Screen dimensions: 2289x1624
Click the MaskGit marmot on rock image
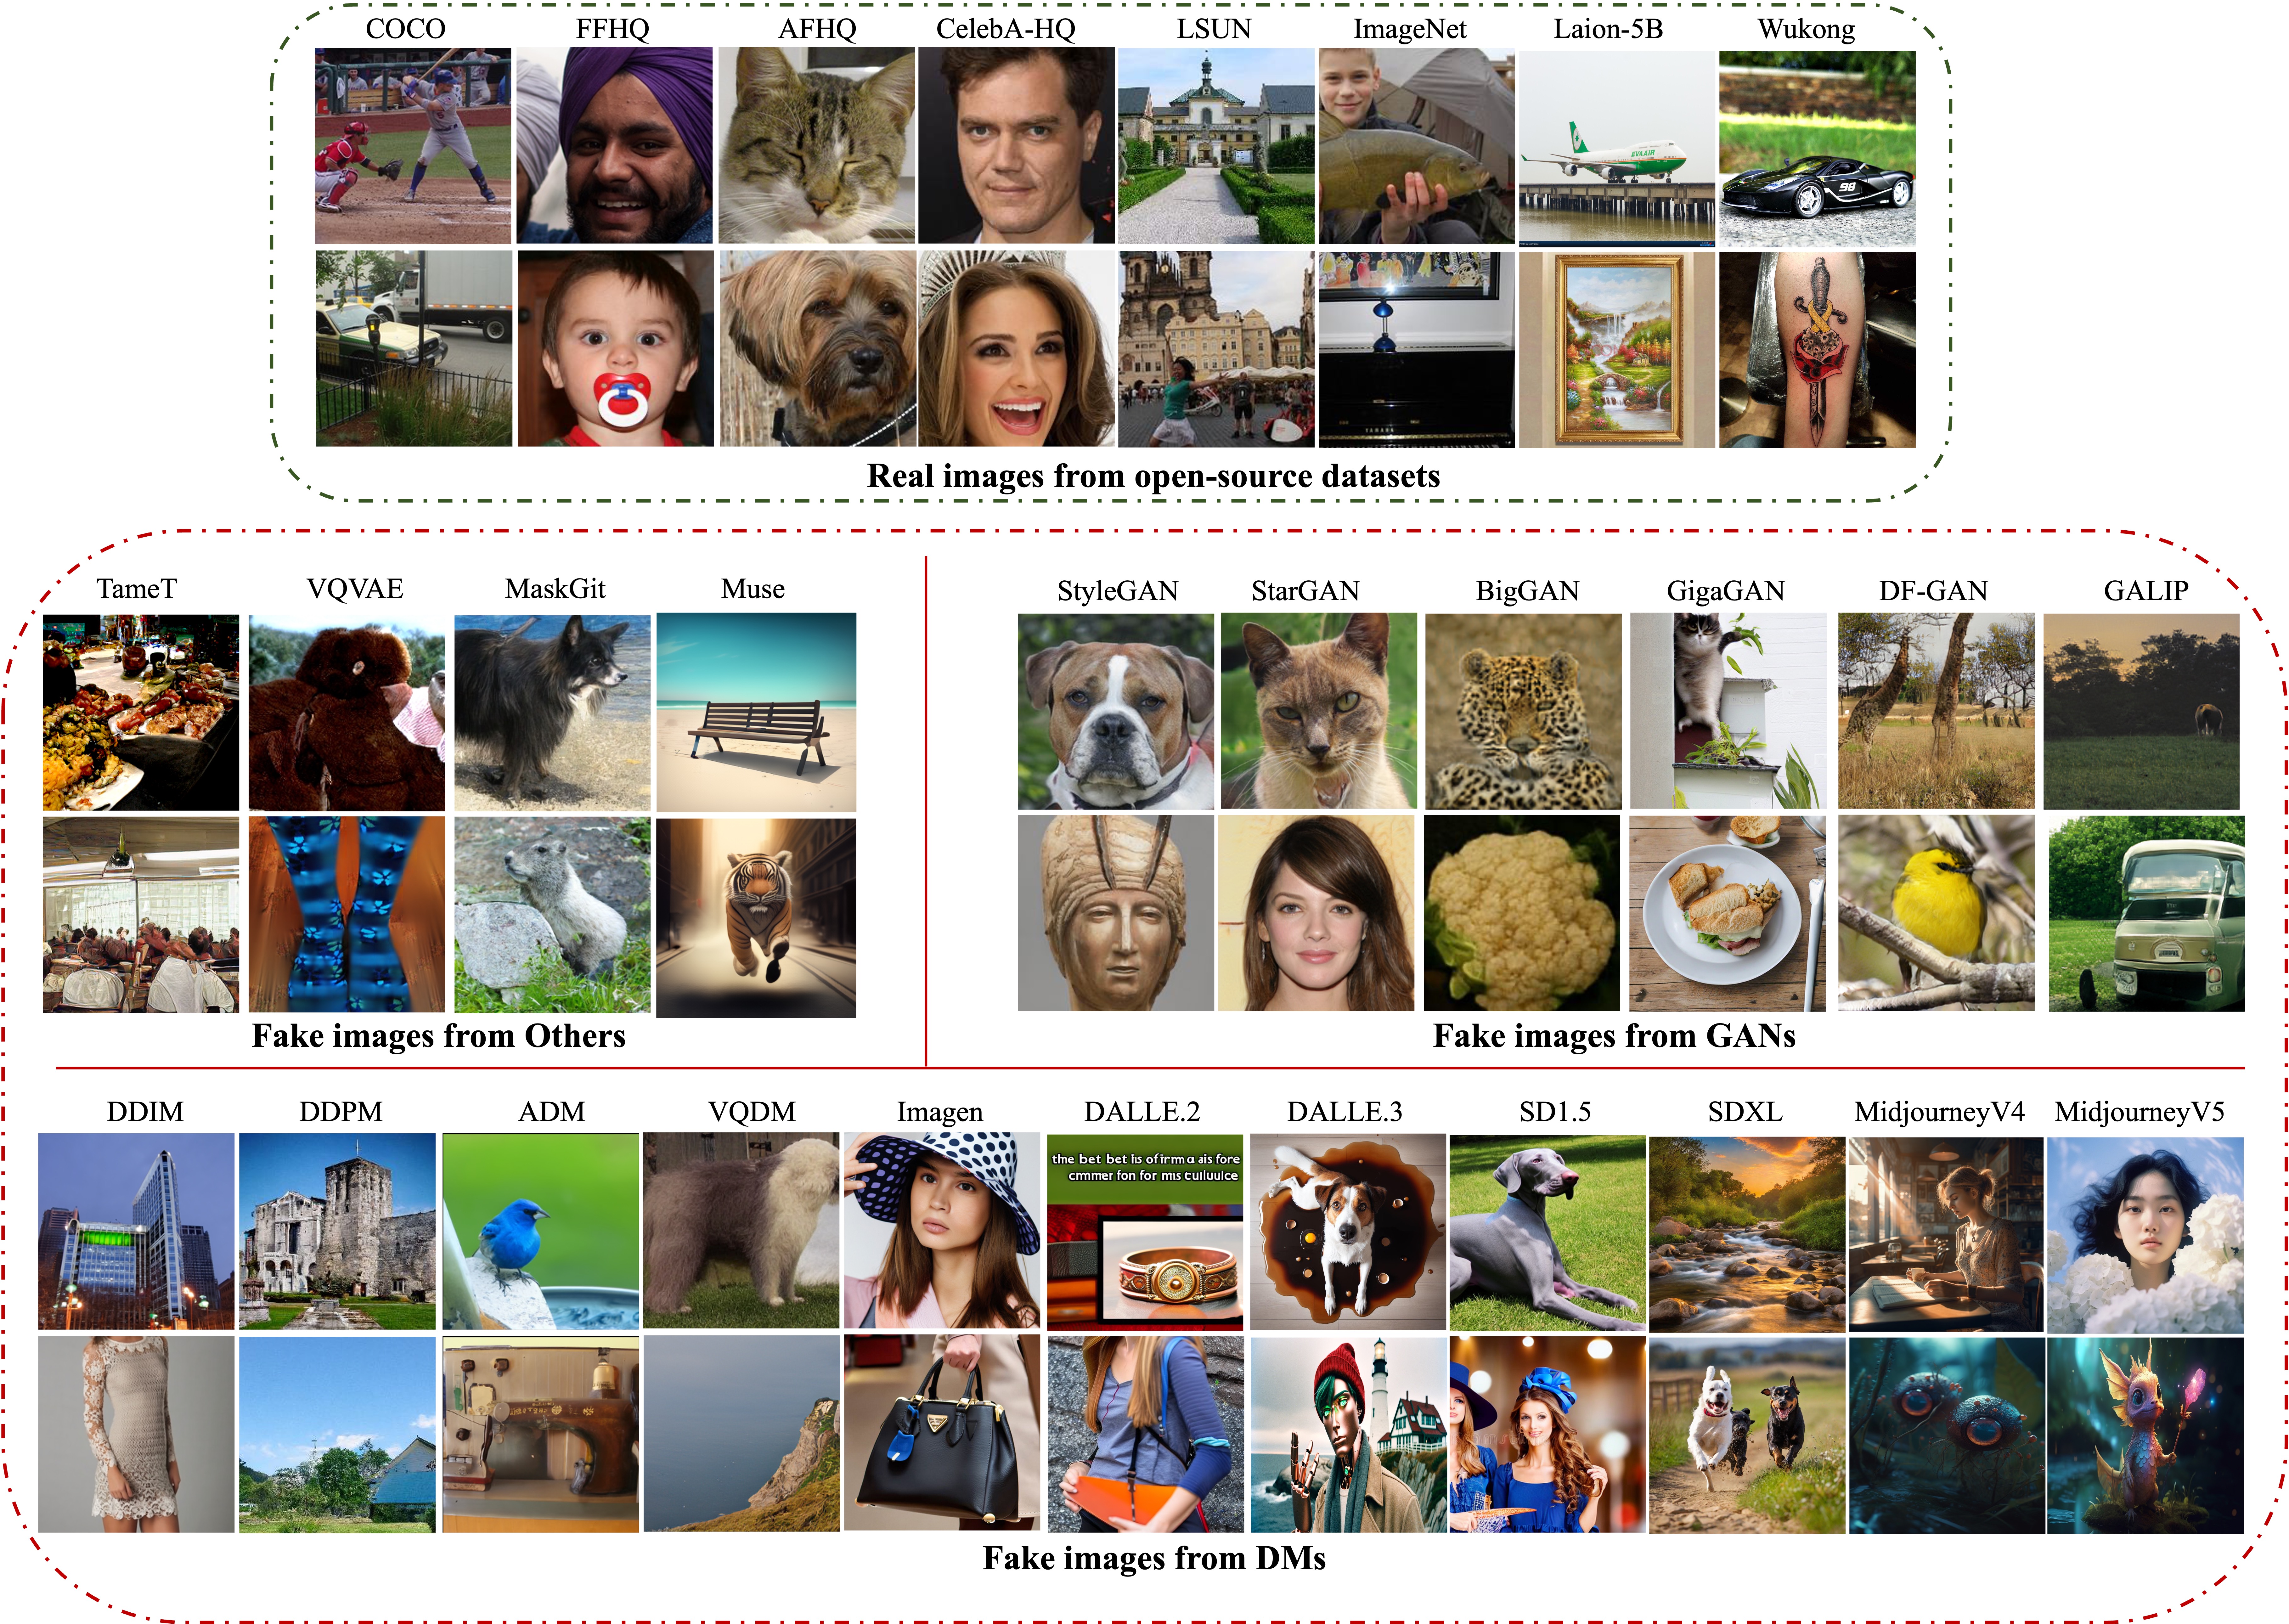552,915
